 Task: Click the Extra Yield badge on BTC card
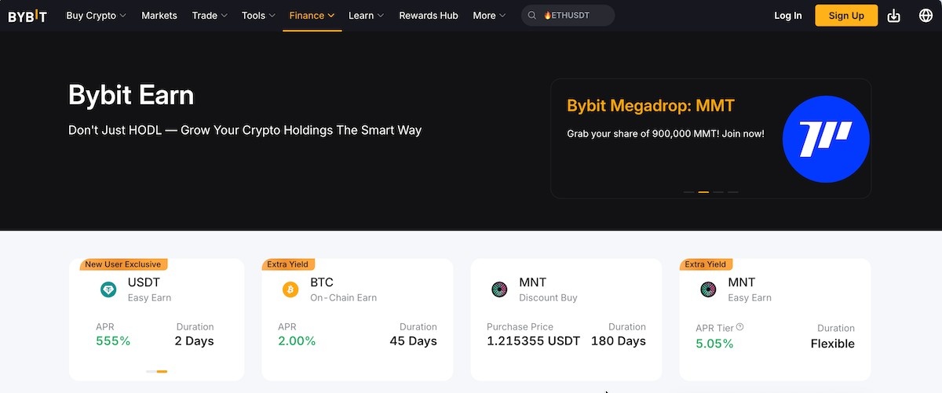287,264
